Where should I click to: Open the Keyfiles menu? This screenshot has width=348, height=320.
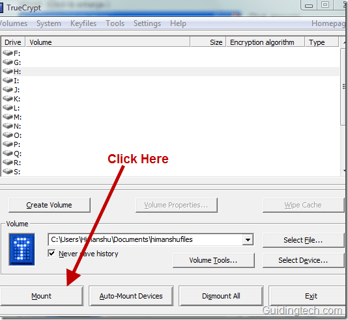coord(83,23)
